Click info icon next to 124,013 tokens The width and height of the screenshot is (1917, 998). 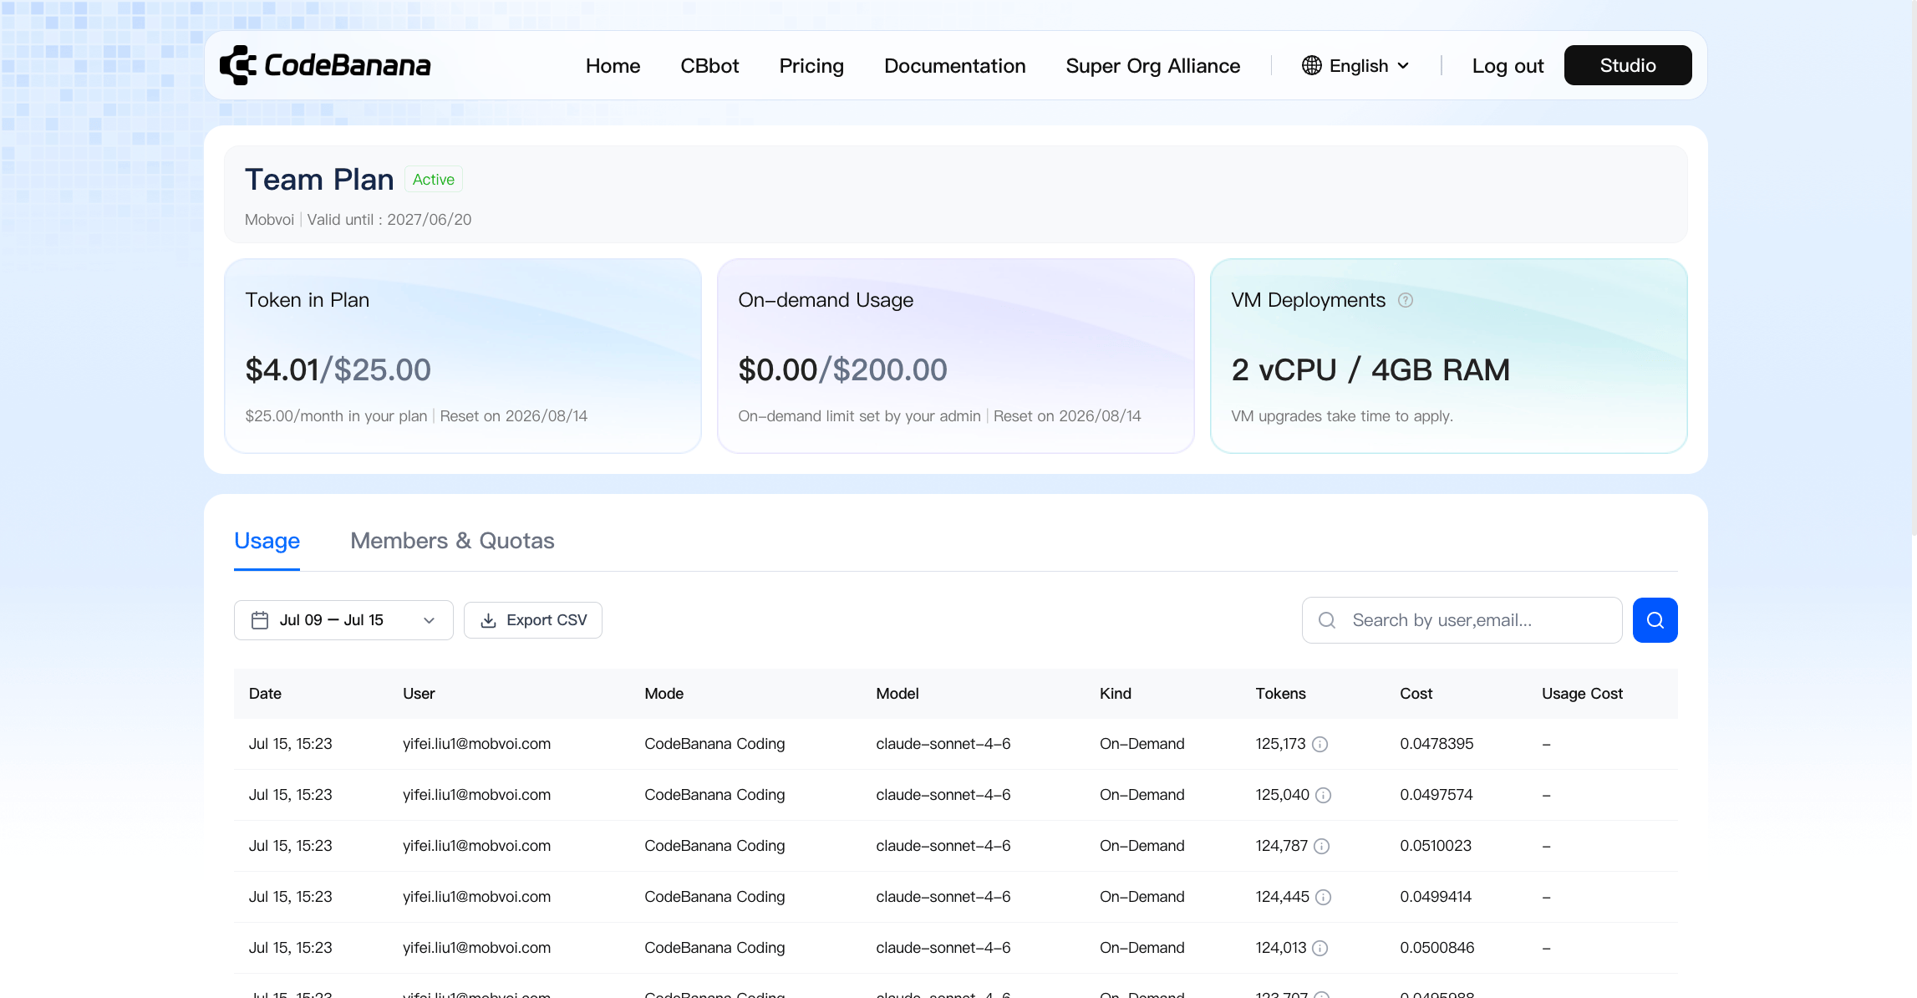(x=1320, y=948)
